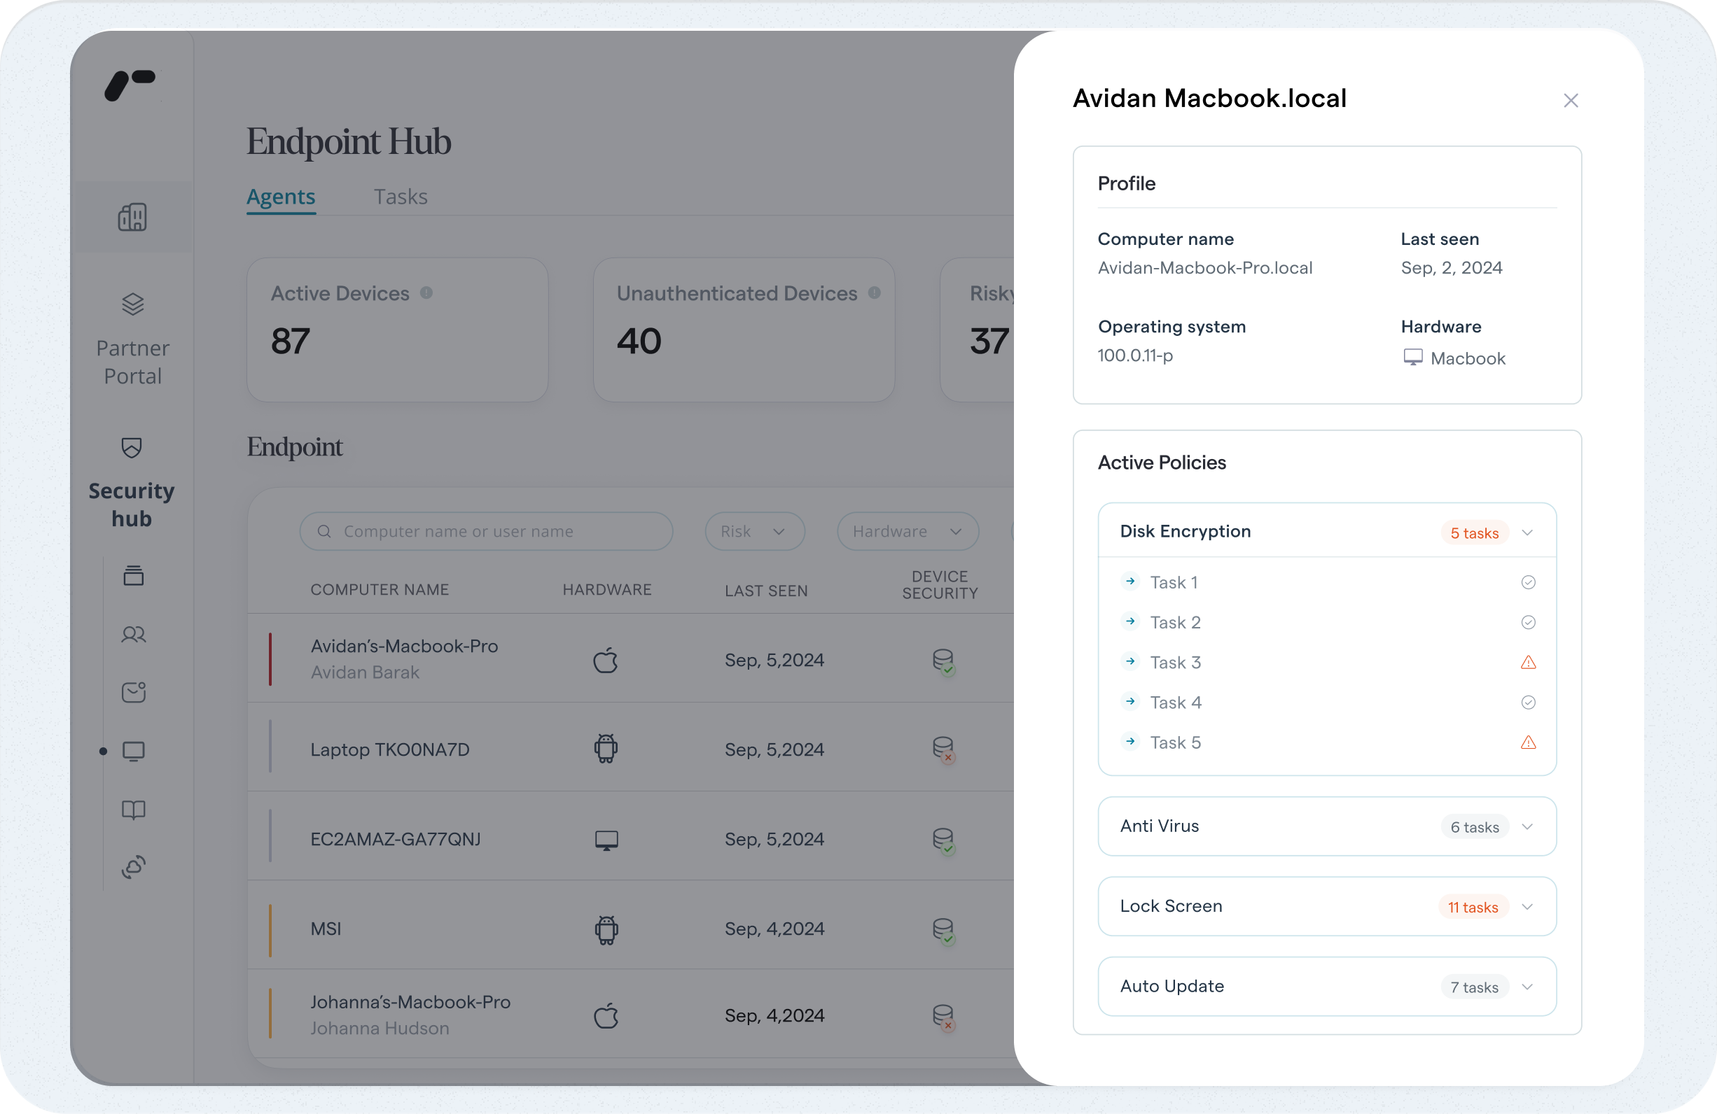1717x1114 pixels.
Task: Open the users icon in the sidebar
Action: (134, 635)
